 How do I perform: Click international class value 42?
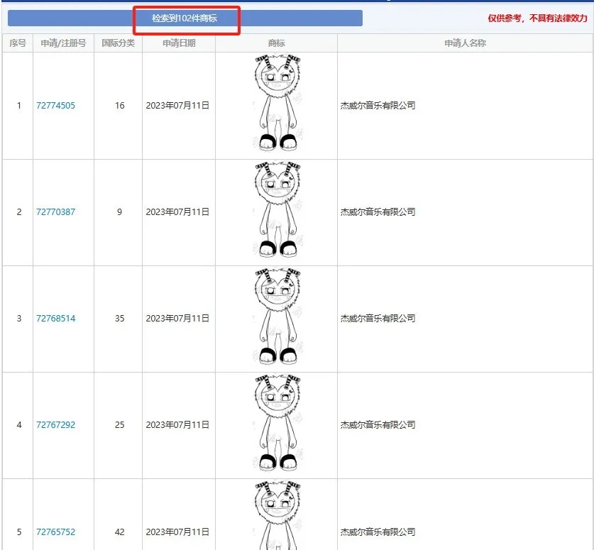point(120,532)
